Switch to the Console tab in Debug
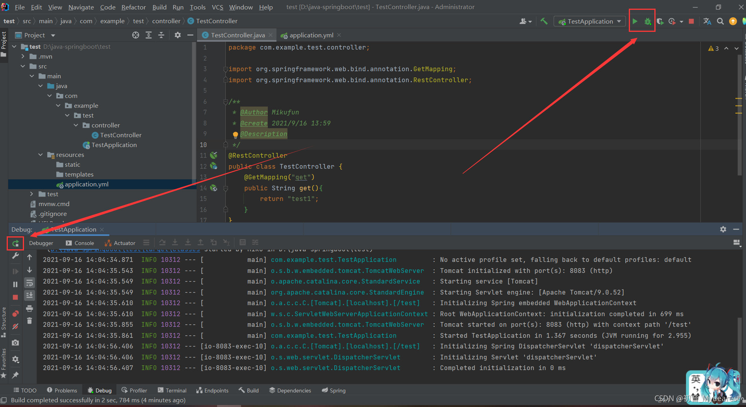The image size is (746, 407). click(x=80, y=243)
